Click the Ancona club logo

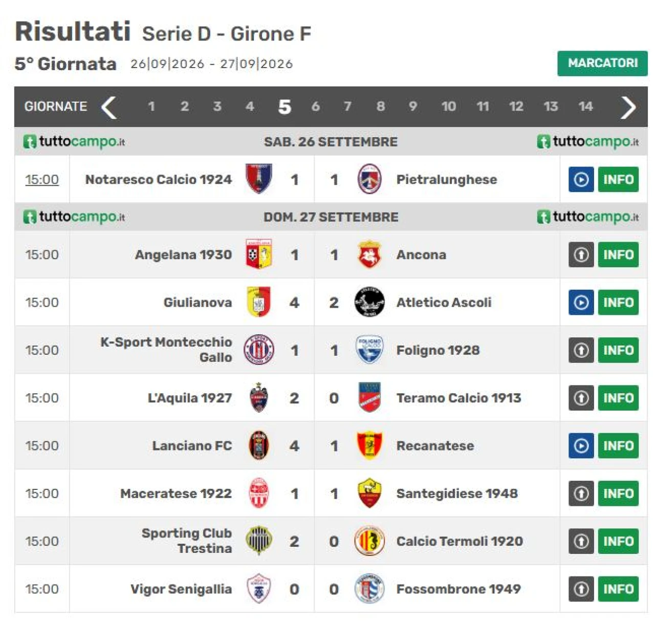coord(369,254)
